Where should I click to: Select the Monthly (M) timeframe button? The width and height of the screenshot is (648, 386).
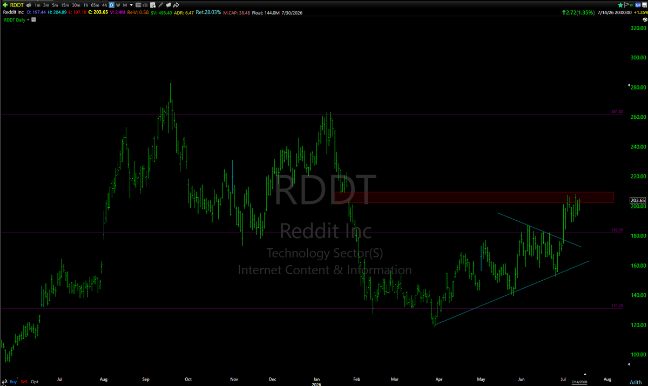[x=125, y=5]
